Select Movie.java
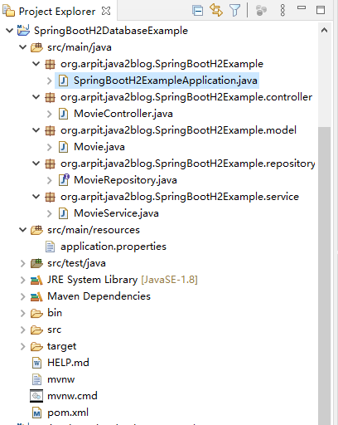 [99, 147]
